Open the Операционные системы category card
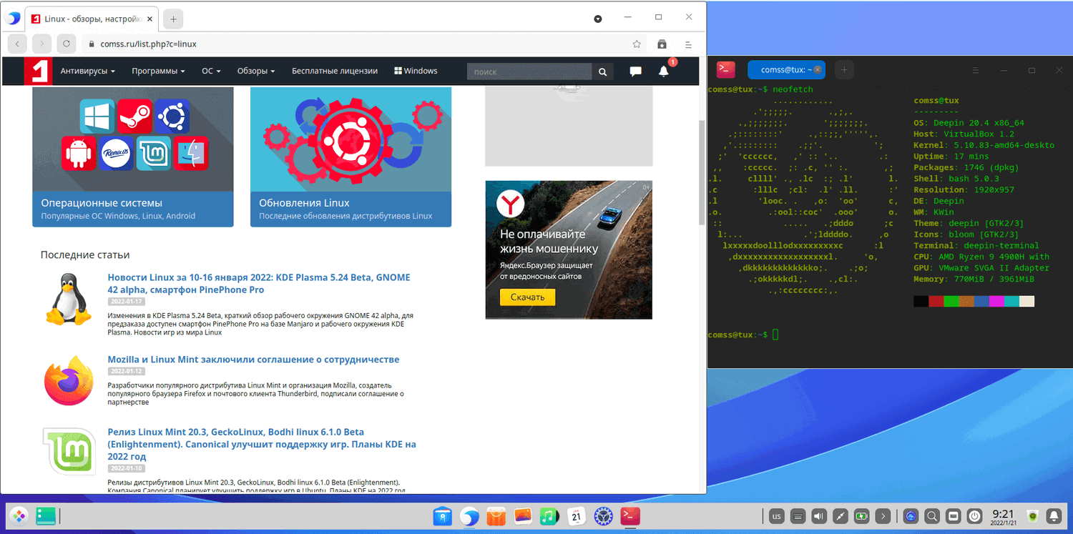 133,157
